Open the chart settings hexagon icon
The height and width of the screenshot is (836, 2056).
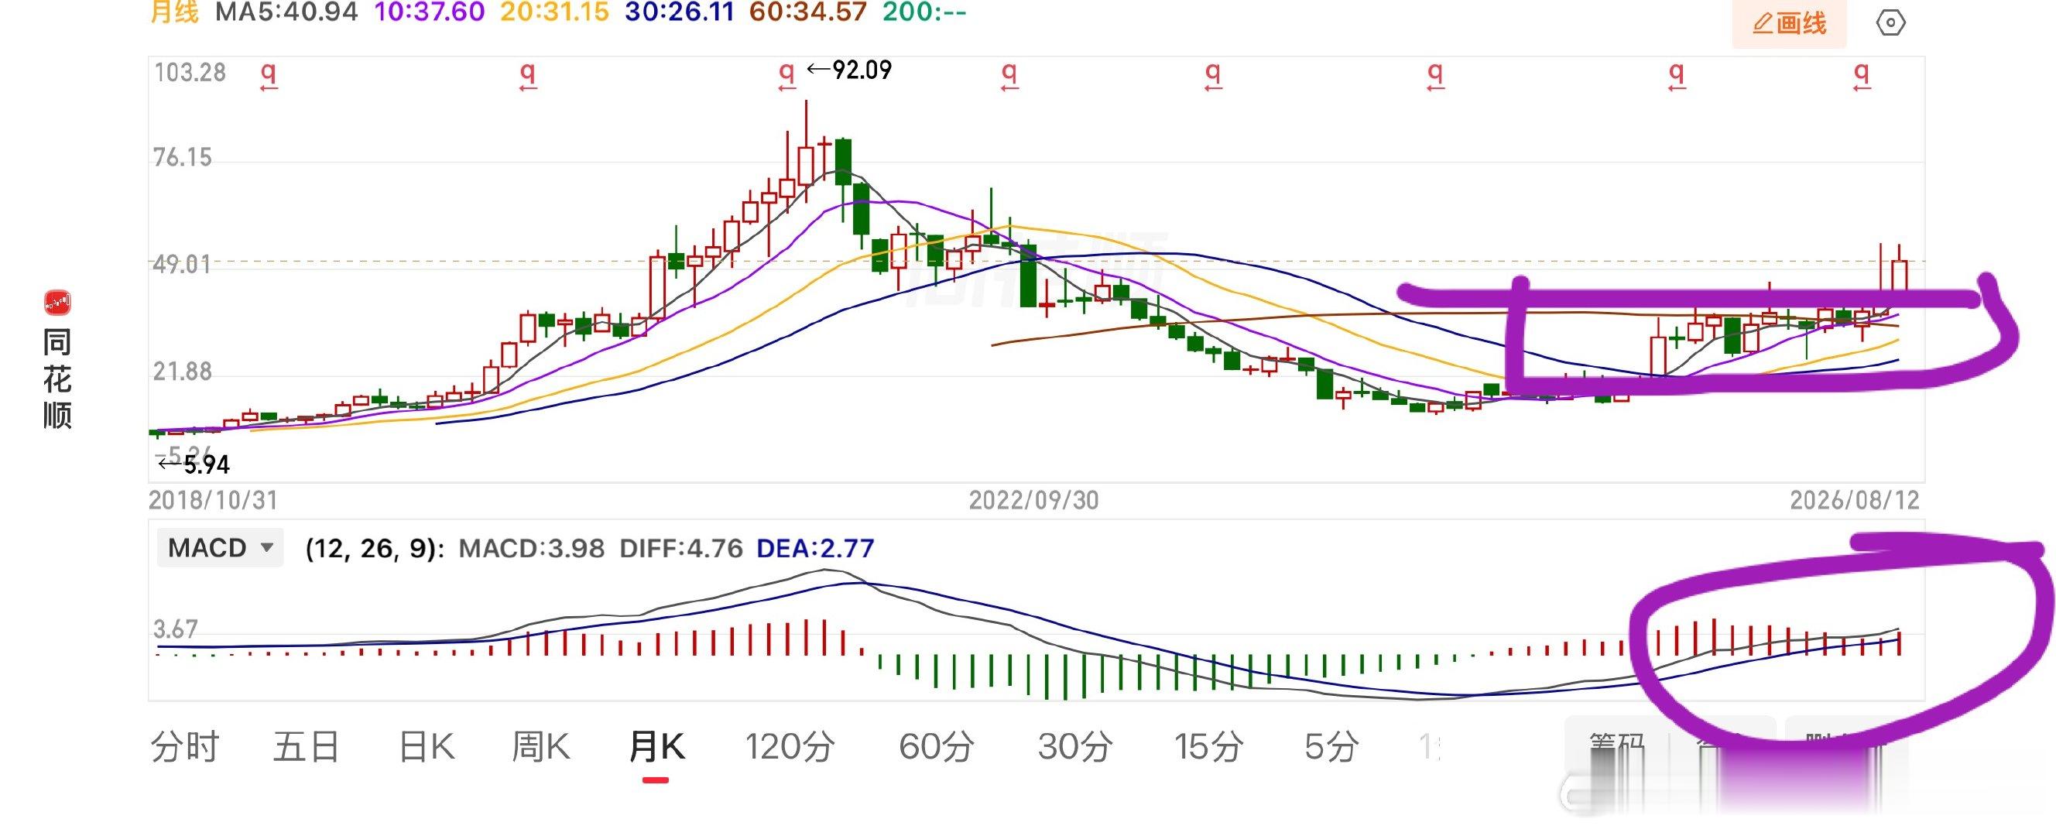(x=1890, y=22)
